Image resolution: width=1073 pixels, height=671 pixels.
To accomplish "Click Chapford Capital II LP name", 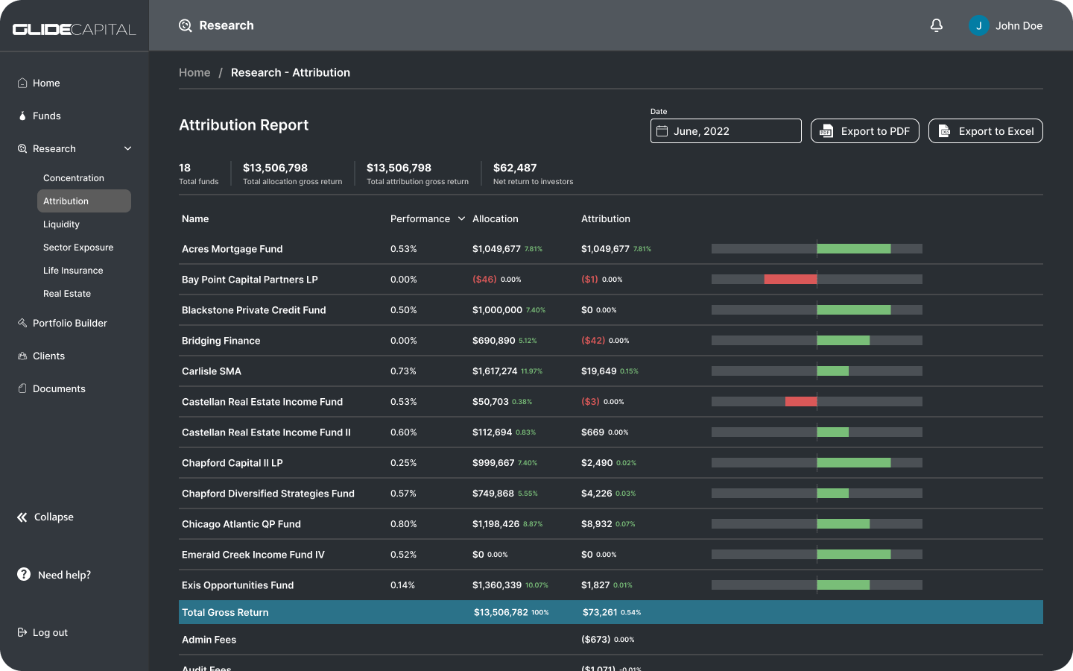I will pyautogui.click(x=232, y=463).
